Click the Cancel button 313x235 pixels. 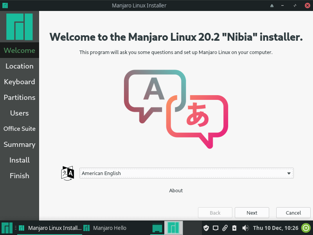coord(293,213)
